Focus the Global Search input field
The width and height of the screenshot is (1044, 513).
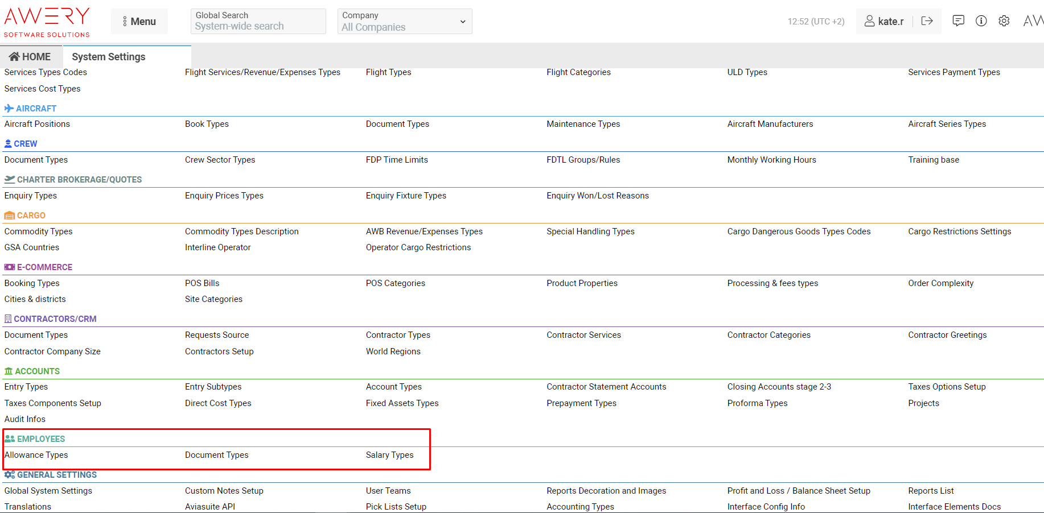tap(258, 26)
